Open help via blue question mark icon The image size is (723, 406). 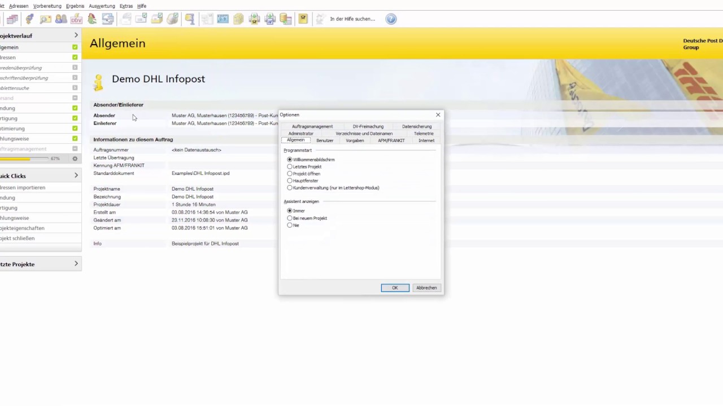pyautogui.click(x=391, y=19)
